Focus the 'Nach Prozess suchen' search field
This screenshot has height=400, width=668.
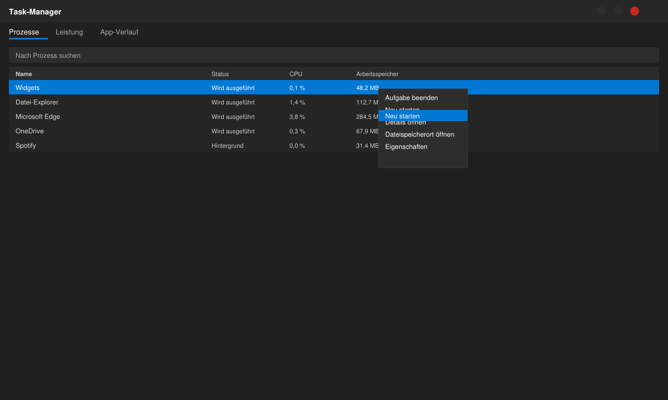coord(334,55)
